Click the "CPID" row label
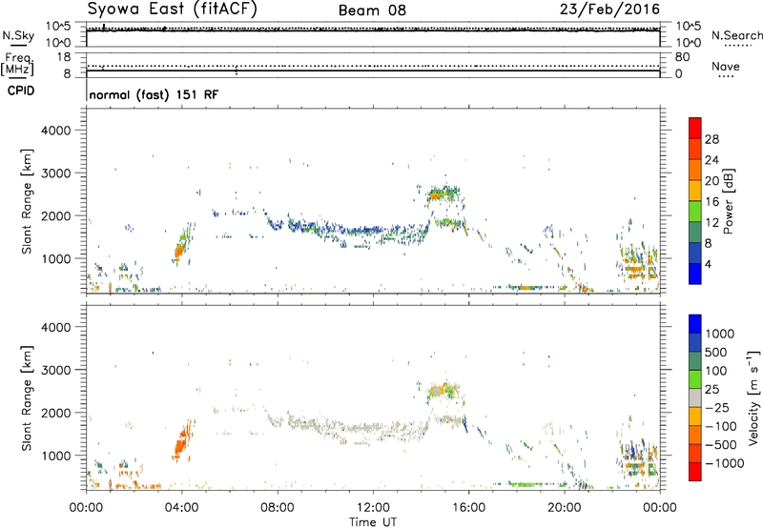This screenshot has width=763, height=528. click(21, 91)
